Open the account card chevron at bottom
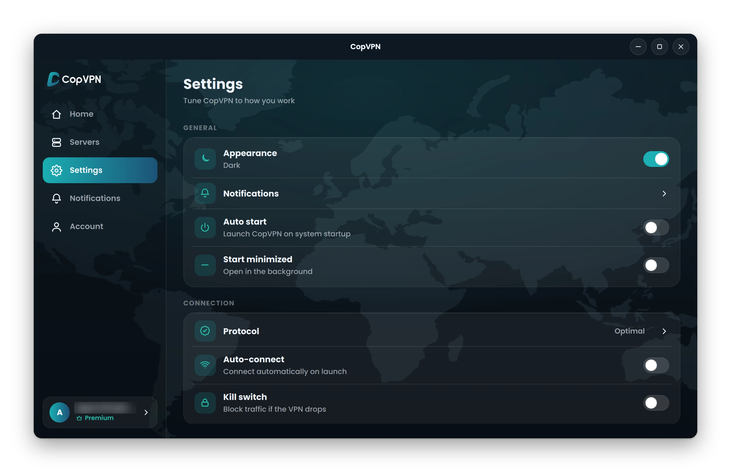731x472 pixels. pos(146,412)
